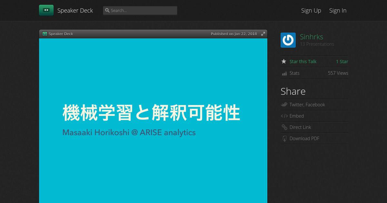
Task: Open the Speaker Deck home text link
Action: click(x=75, y=10)
